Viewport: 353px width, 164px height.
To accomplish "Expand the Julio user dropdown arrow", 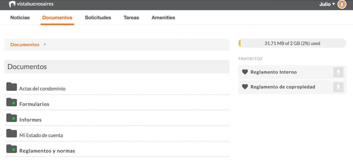I will point(333,4).
